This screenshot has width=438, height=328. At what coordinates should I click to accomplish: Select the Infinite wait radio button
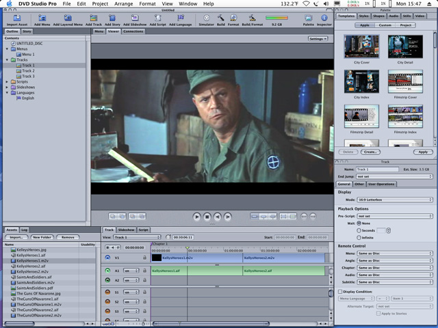tap(359, 237)
